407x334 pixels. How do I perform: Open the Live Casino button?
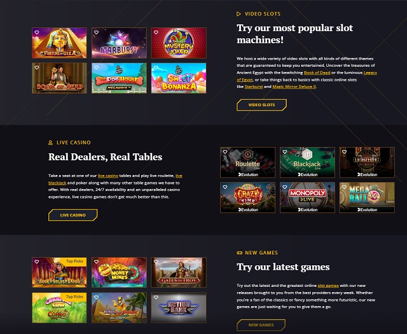pos(73,215)
